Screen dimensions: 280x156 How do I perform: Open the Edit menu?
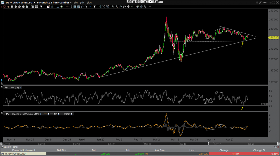(x=83, y=2)
